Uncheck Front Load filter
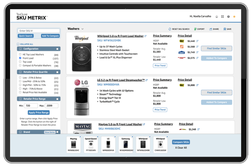 tap(20, 58)
